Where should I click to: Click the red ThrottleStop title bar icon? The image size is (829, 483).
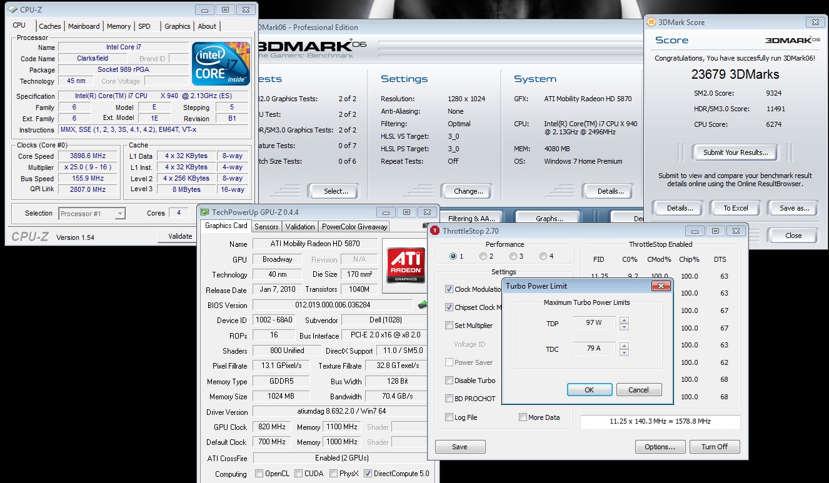pos(435,231)
